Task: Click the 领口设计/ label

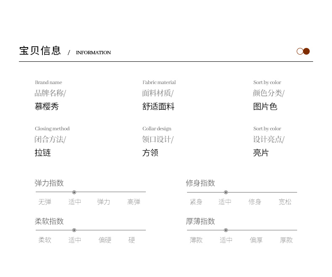Action: pos(158,140)
